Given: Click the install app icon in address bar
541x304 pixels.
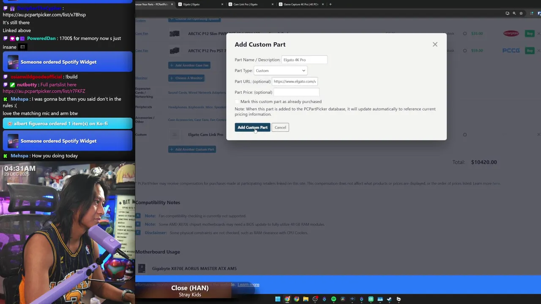Looking at the screenshot, I should (x=507, y=13).
